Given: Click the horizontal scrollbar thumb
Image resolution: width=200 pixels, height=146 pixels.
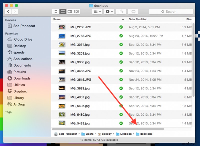Looking at the screenshot, I should pos(108,129).
